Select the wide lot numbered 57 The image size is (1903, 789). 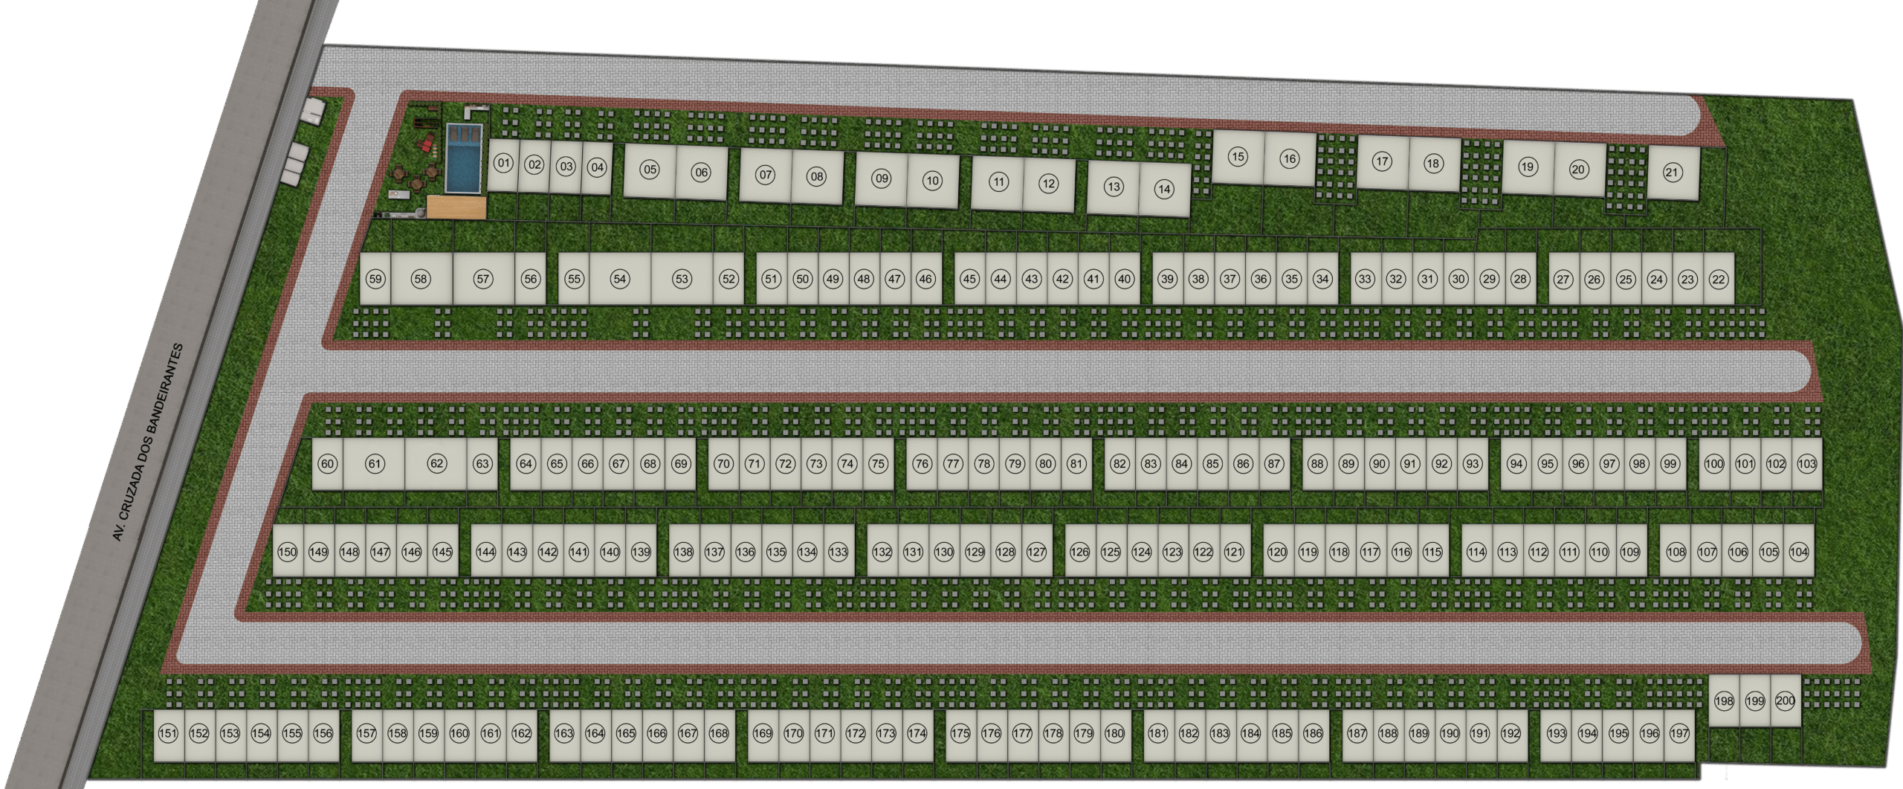tap(483, 280)
